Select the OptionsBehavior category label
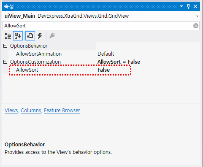 (x=29, y=46)
